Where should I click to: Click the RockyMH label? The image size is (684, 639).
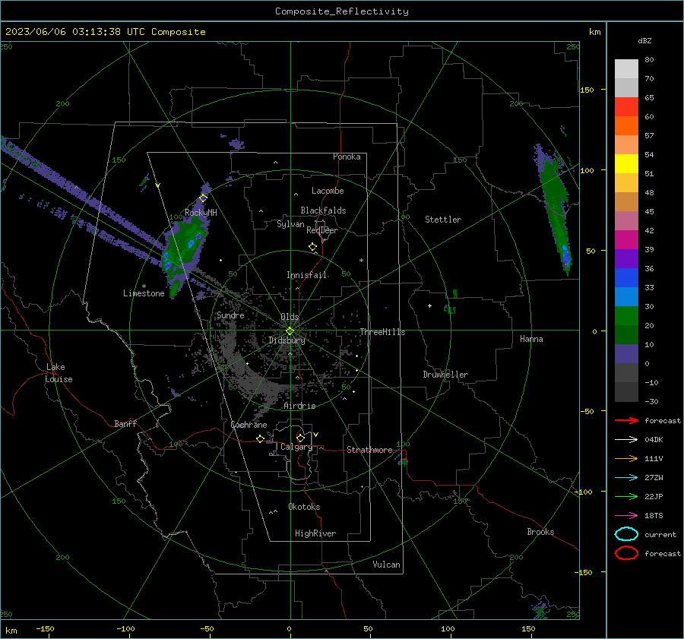click(201, 213)
